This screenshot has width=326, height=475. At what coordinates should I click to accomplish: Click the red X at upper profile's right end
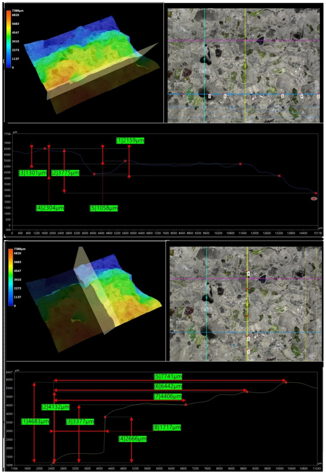pos(316,193)
